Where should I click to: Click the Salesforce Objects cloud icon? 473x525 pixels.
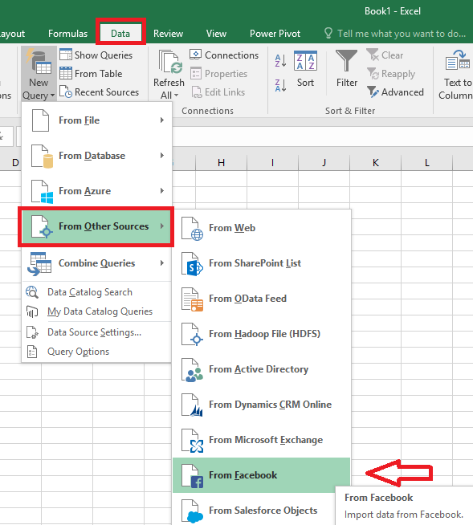(192, 511)
